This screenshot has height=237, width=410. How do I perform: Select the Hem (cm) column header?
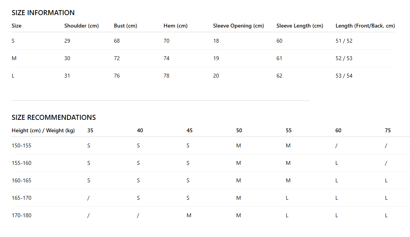pyautogui.click(x=176, y=26)
